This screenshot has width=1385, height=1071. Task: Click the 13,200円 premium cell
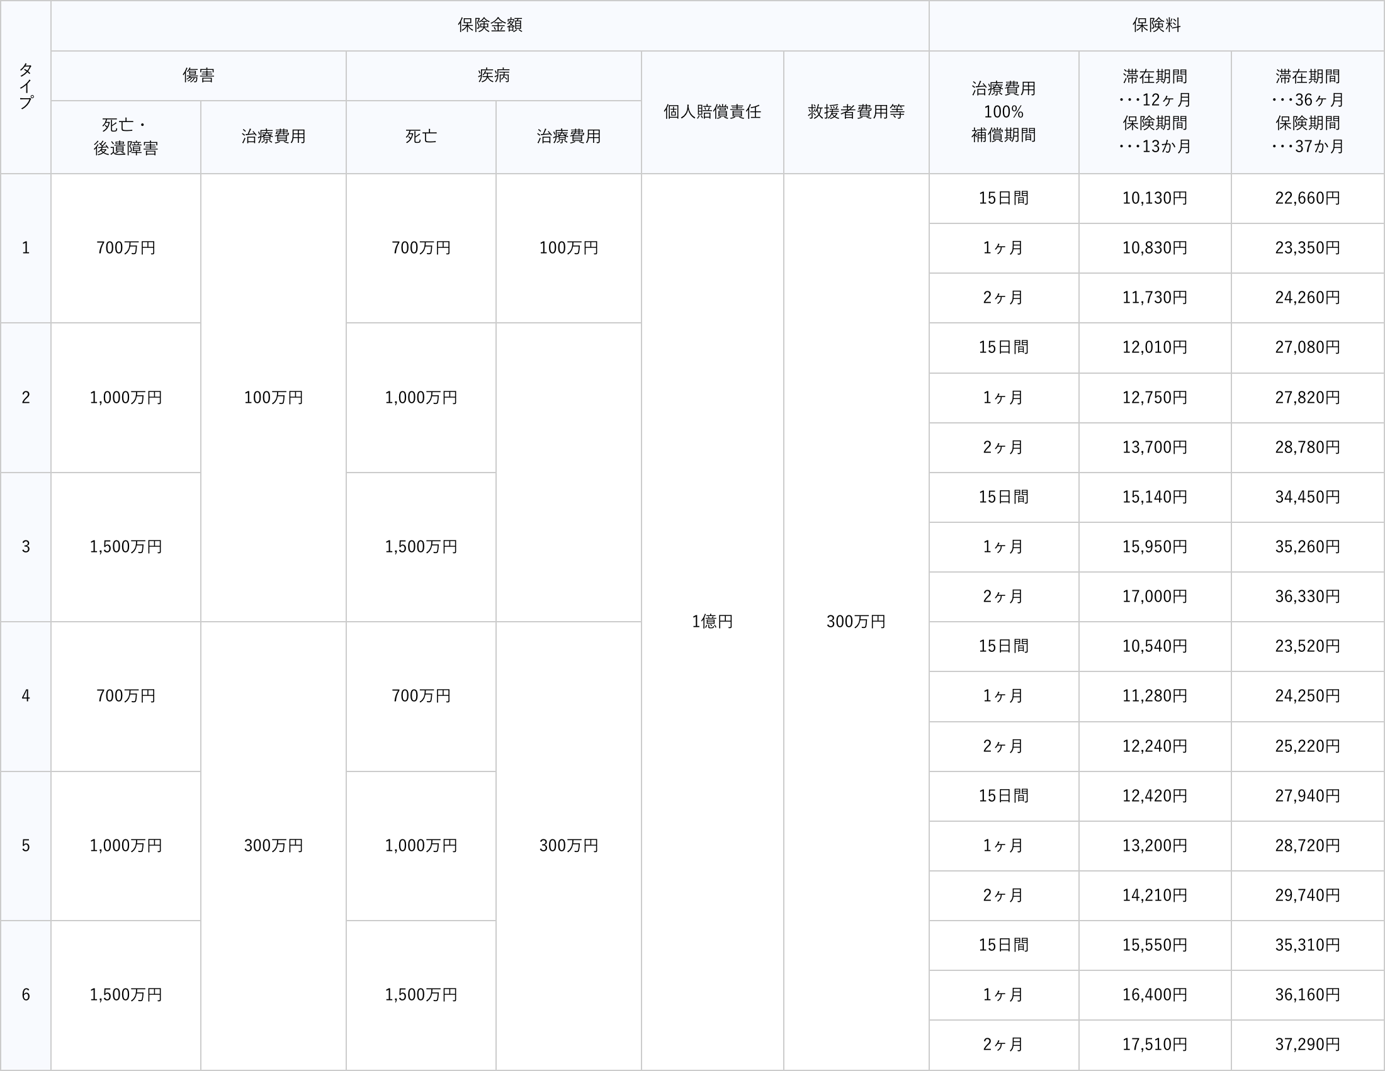tap(1155, 845)
